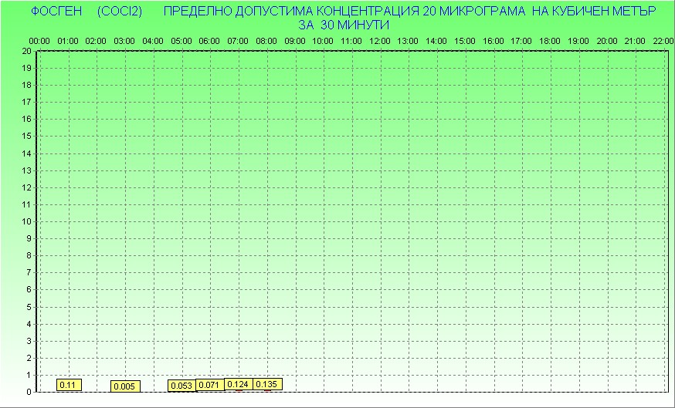The height and width of the screenshot is (408, 675).
Task: Select the 10 value on y-axis
Action: [27, 221]
